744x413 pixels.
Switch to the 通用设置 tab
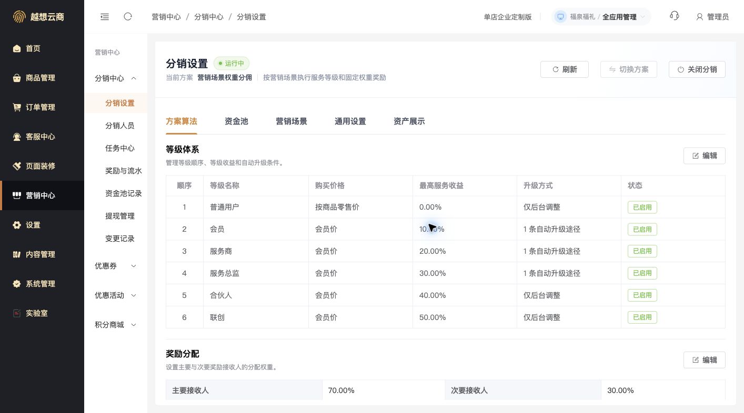[x=350, y=121]
